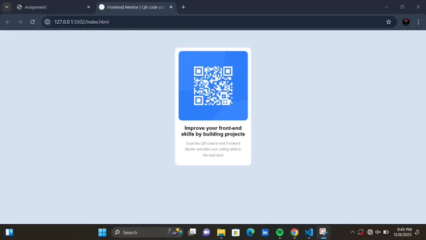Restore down the Chrome window

402,7
